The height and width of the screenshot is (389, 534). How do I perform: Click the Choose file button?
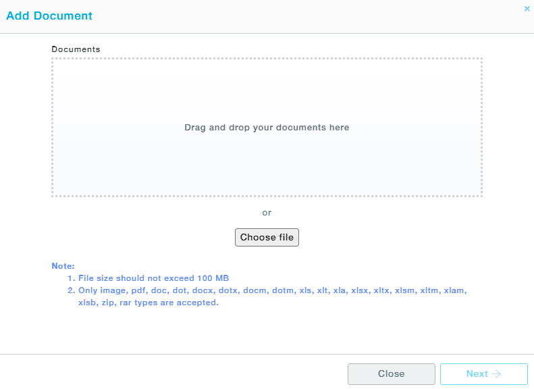pos(267,237)
